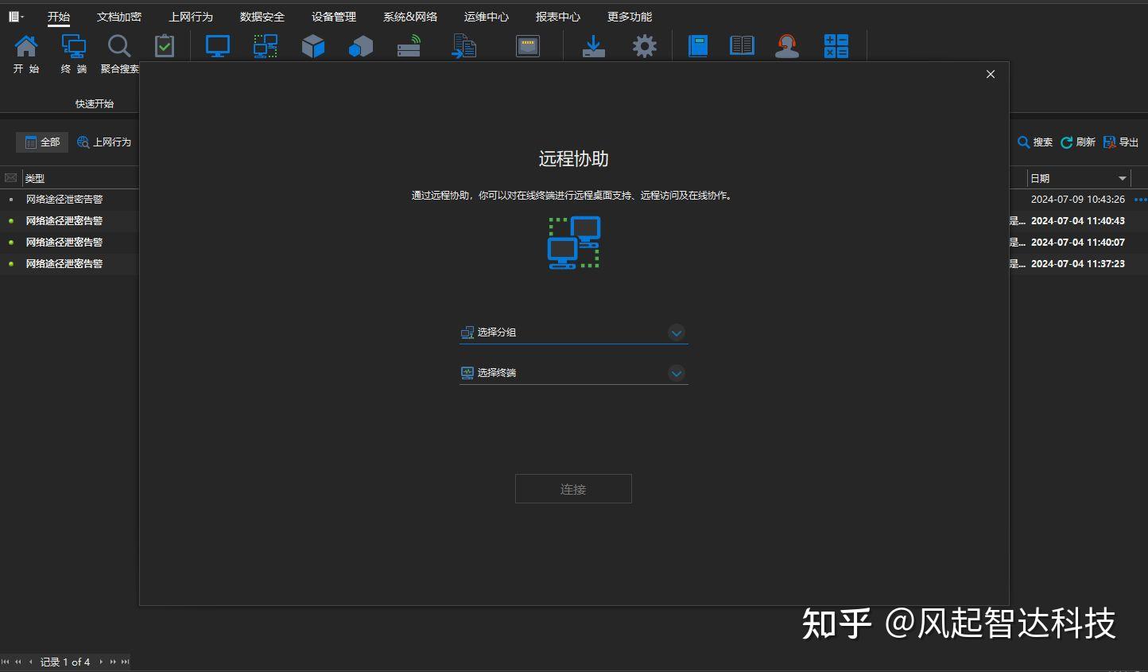Open the 报表中心 menu tab
This screenshot has height=672, width=1148.
558,17
